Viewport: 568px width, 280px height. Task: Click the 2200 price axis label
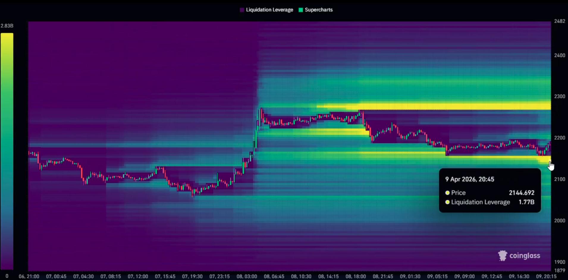coord(560,138)
